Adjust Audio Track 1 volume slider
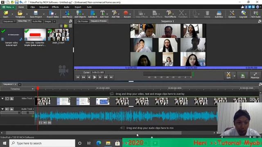Screen dimensions: 262x147 pos(11,113)
